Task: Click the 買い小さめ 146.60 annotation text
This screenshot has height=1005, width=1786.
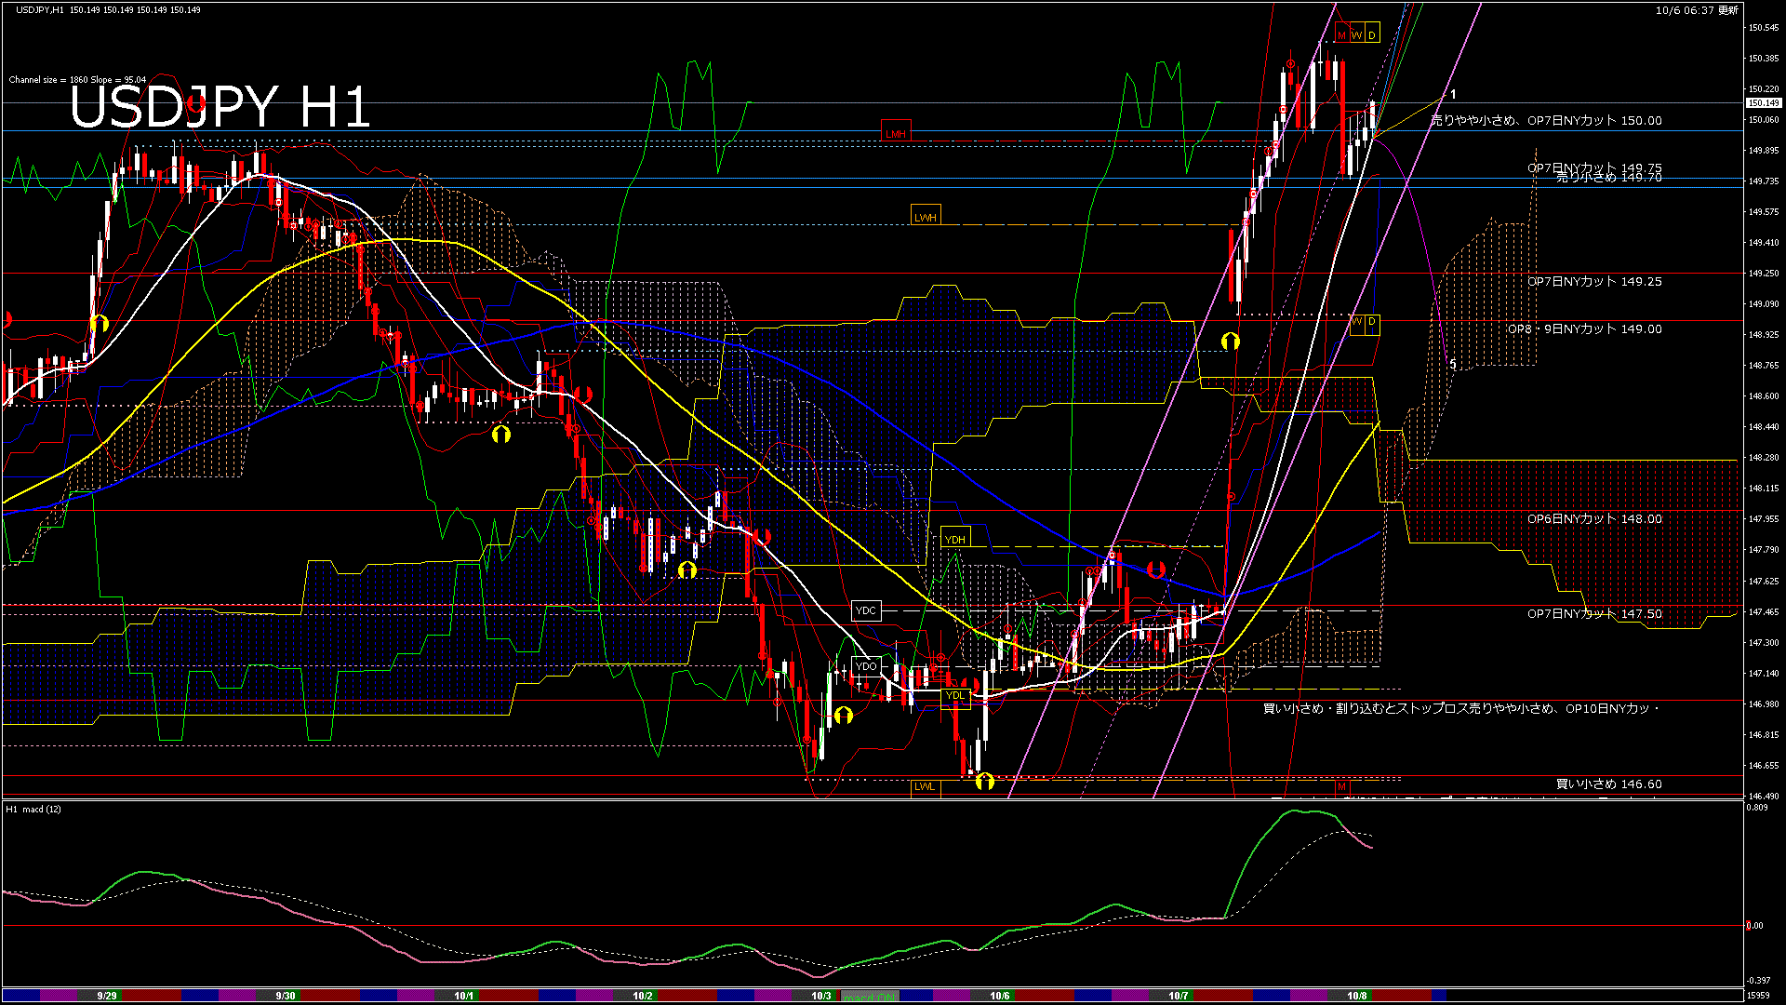Action: coord(1608,784)
